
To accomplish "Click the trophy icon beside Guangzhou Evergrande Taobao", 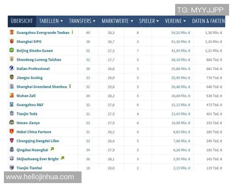I will click(x=72, y=32).
